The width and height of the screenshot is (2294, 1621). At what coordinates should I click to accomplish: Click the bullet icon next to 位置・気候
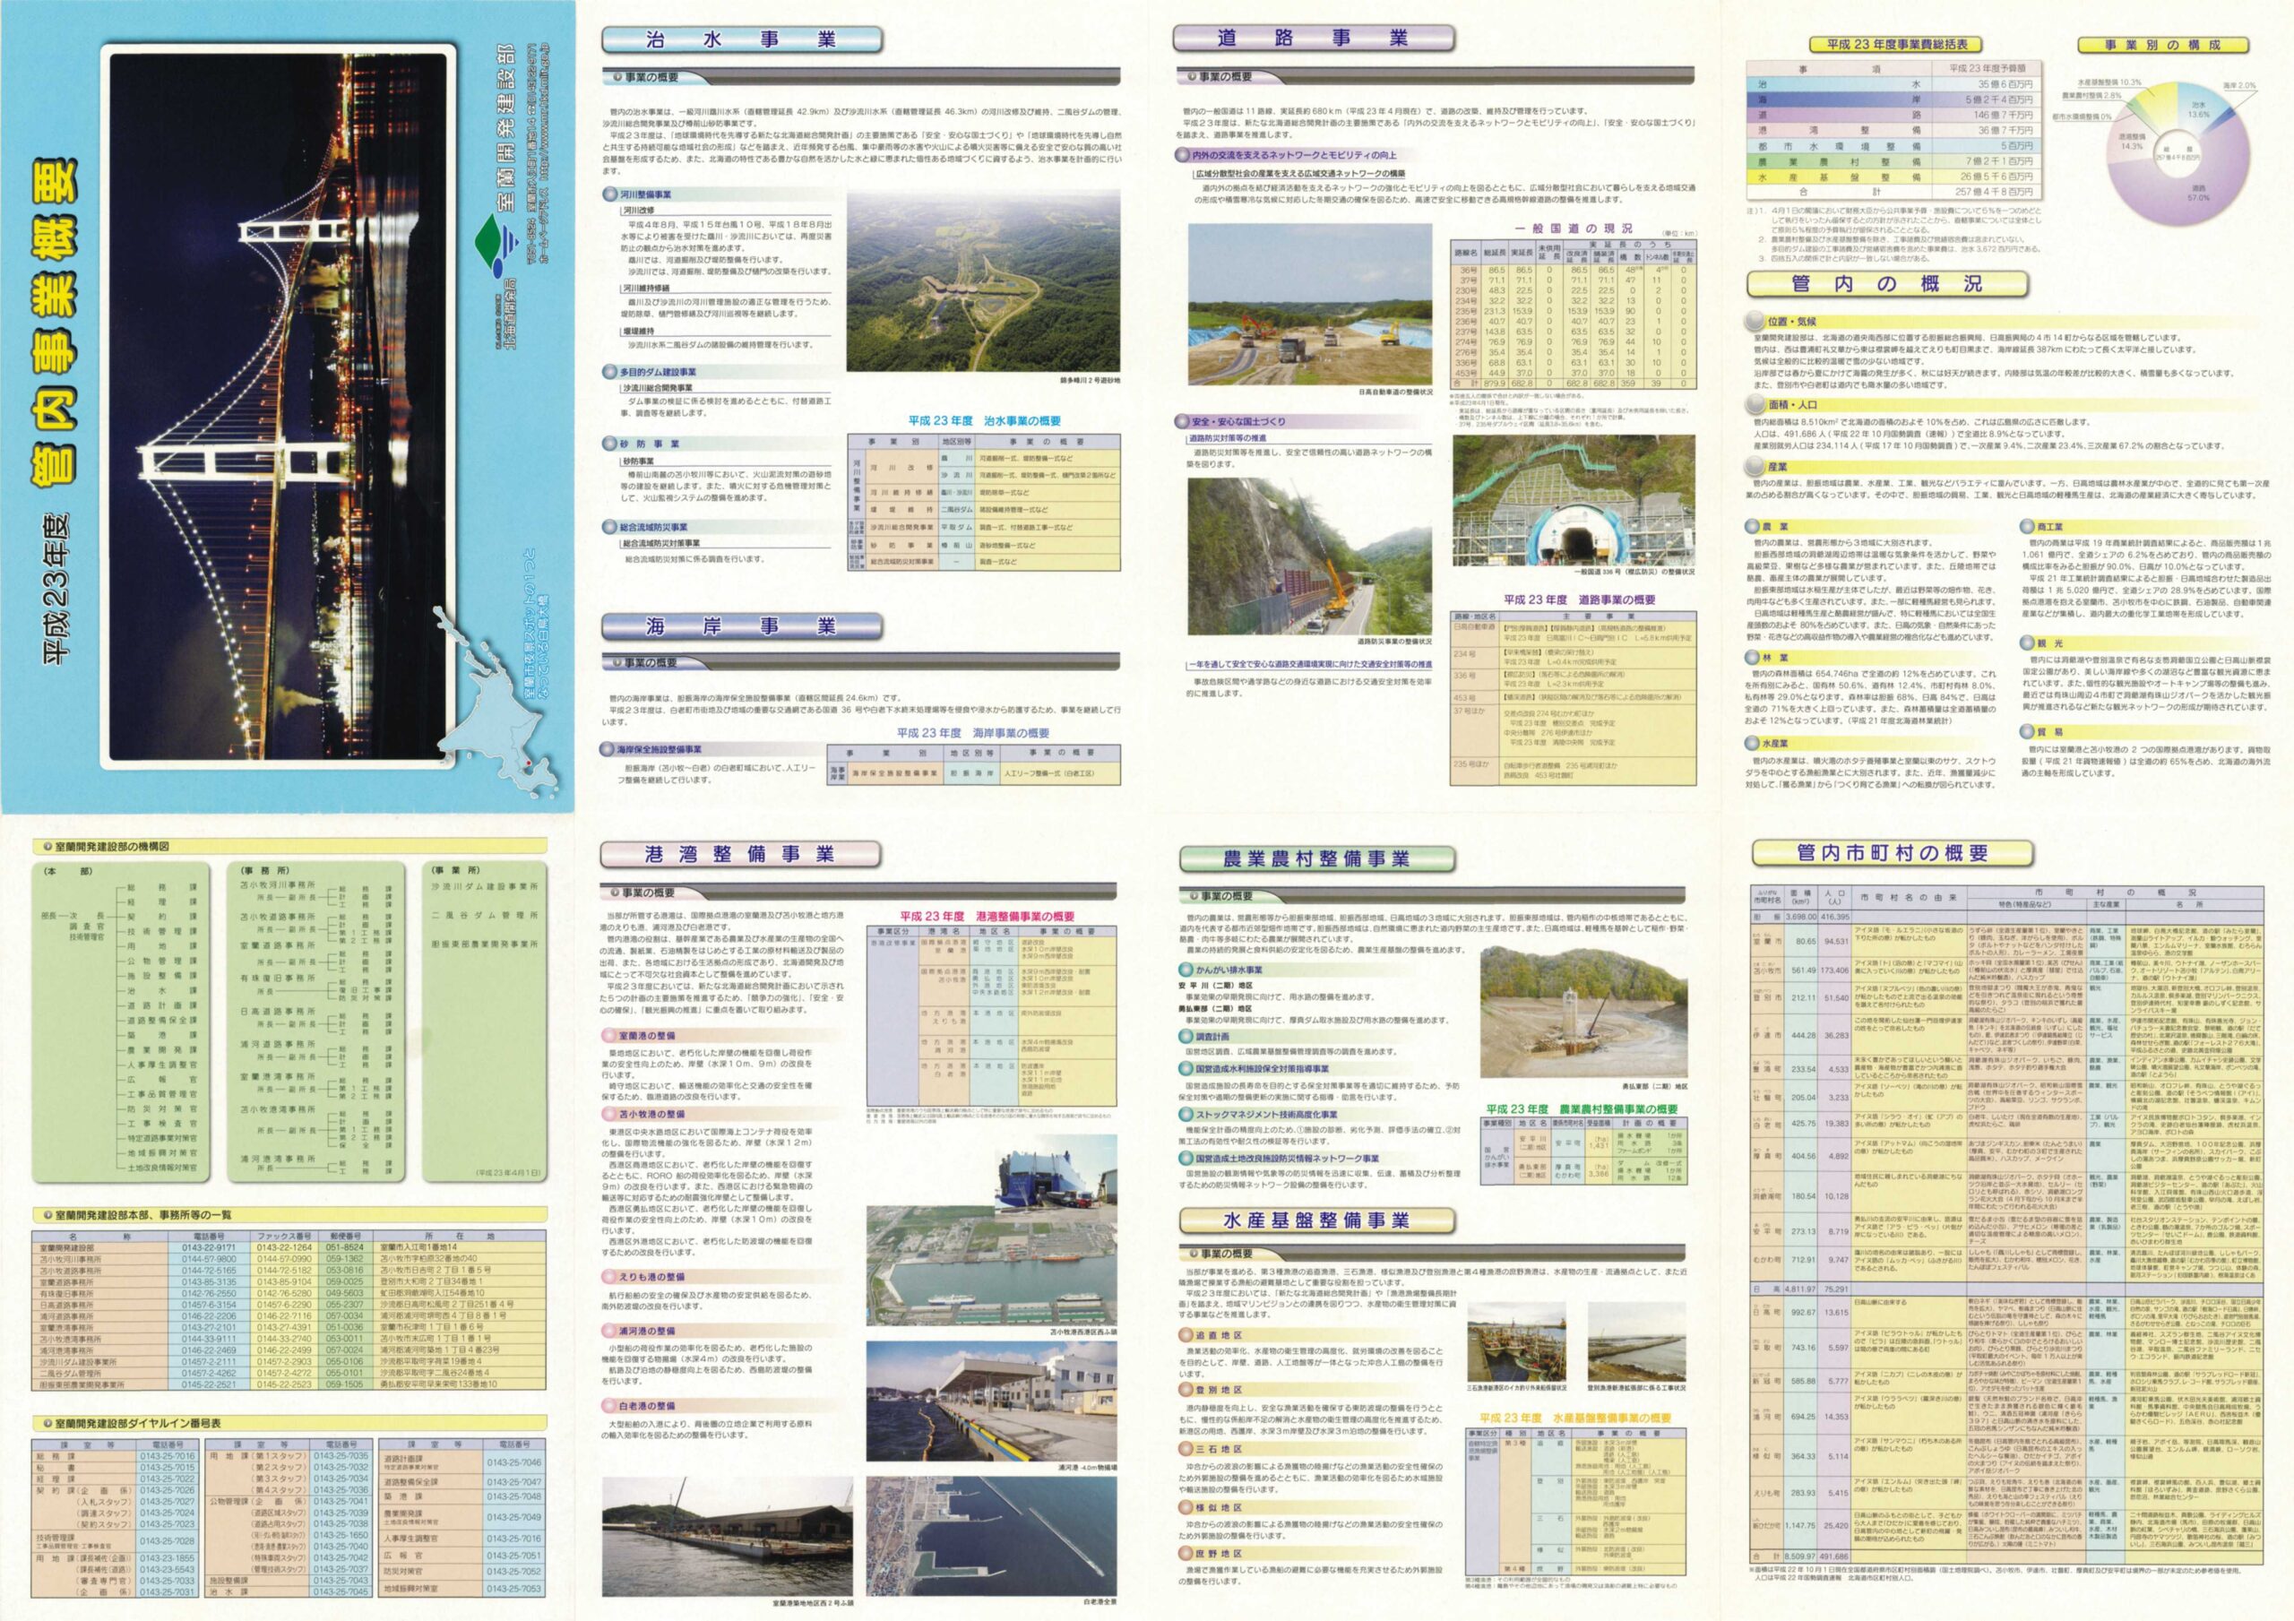click(1755, 322)
